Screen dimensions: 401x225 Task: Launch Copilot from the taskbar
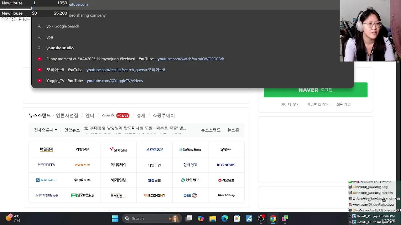click(201, 218)
